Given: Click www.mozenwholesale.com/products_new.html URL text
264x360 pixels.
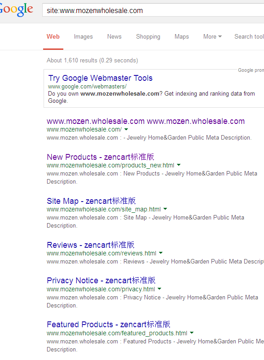Looking at the screenshot, I should tap(110, 165).
